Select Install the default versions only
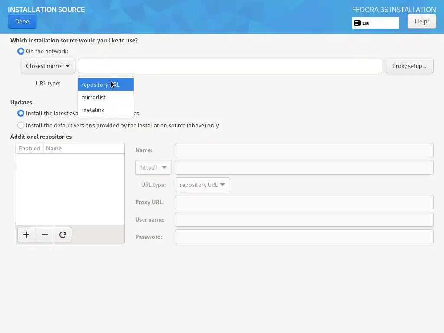444x333 pixels. tap(21, 125)
